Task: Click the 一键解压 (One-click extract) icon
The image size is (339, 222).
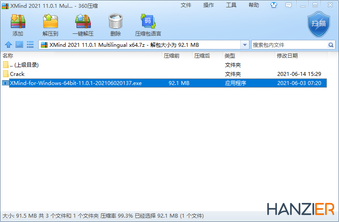Action: click(x=83, y=25)
